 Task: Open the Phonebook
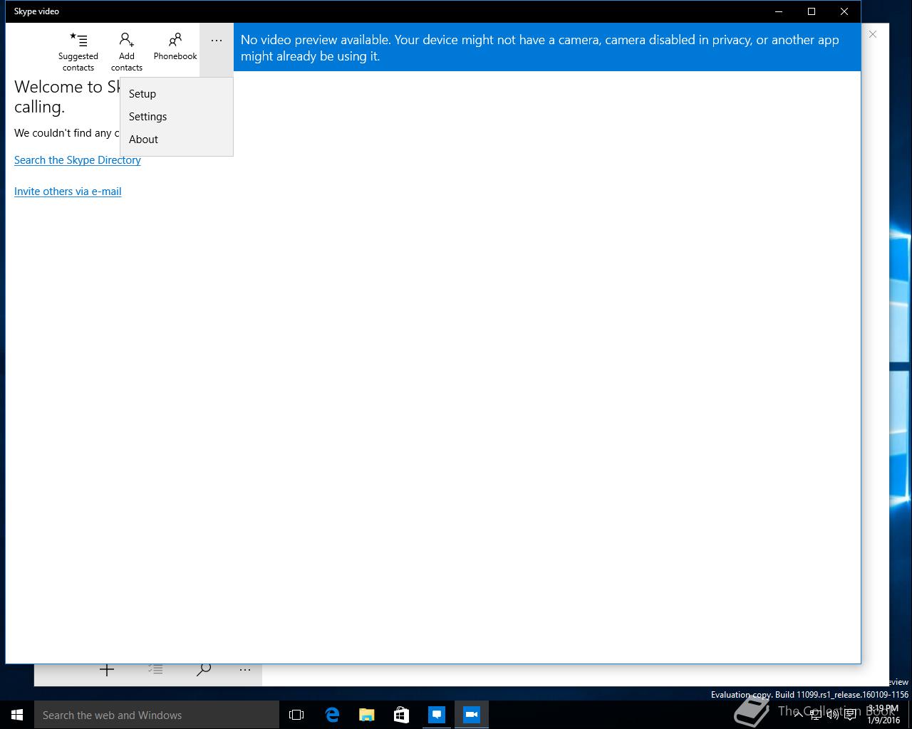click(x=175, y=47)
